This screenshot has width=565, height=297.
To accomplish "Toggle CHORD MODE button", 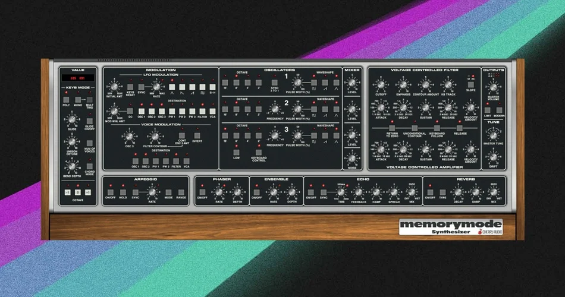I will [89, 166].
